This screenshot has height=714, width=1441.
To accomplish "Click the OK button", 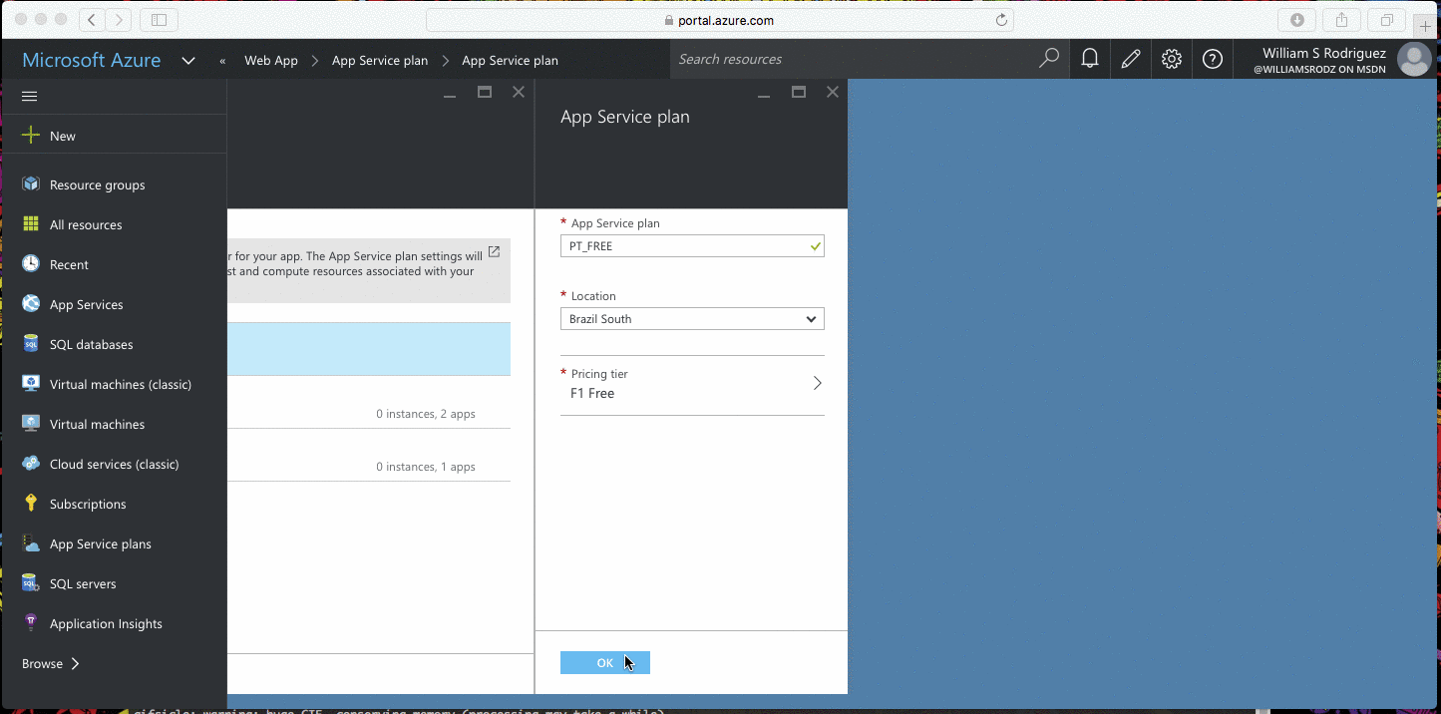I will tap(605, 663).
